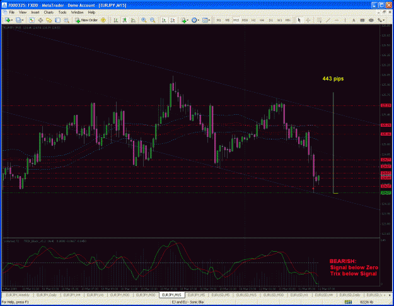The image size is (394, 306).
Task: Open a new chart with the toolbar icon
Action: (8, 20)
